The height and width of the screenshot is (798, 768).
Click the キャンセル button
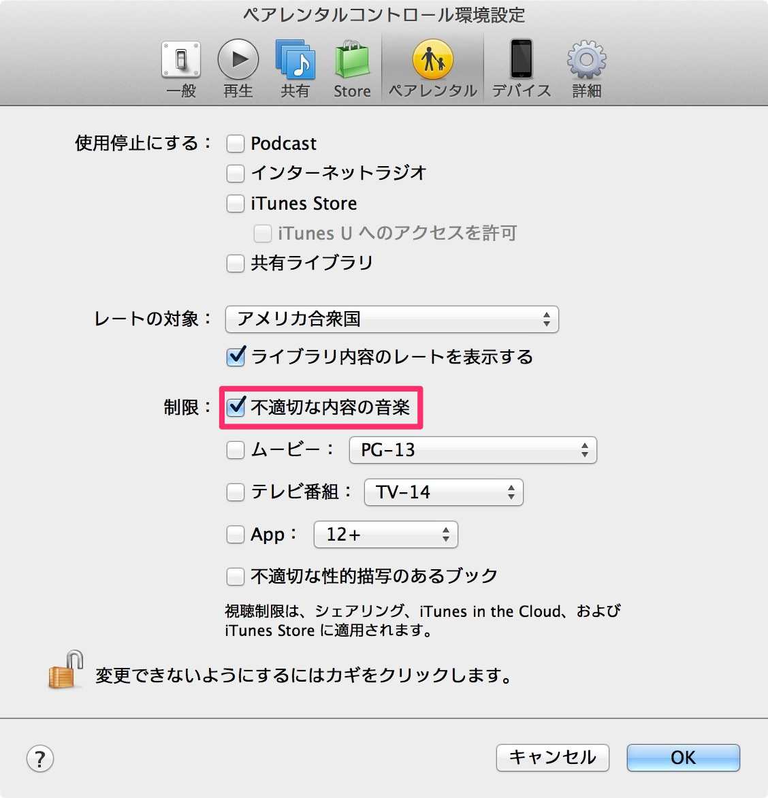point(553,758)
